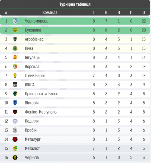Open the Лівий Берег team link
This screenshot has width=151, height=163.
tap(35, 76)
